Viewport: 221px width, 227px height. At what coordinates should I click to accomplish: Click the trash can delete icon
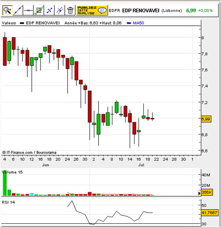click(x=70, y=10)
